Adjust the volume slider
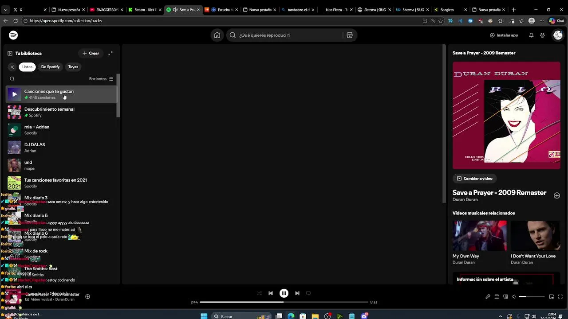Image resolution: width=568 pixels, height=319 pixels. click(x=532, y=297)
